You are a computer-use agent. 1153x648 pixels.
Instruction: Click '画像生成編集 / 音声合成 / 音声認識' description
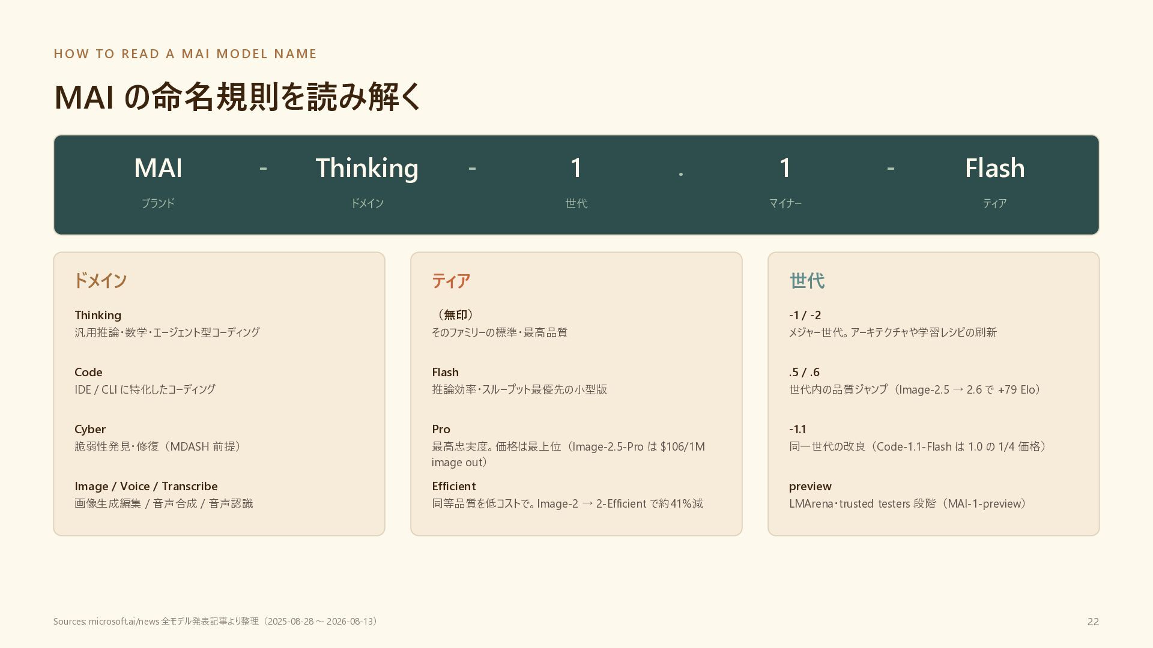pyautogui.click(x=163, y=503)
